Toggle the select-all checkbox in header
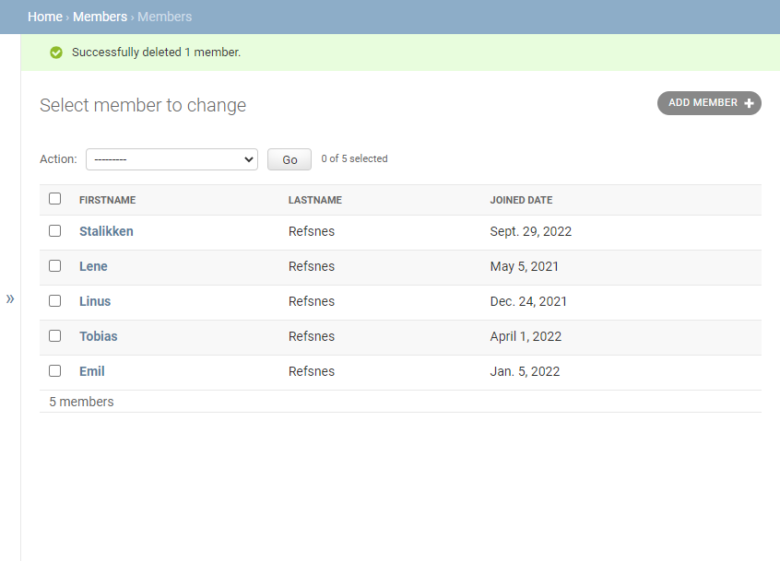The width and height of the screenshot is (780, 561). 54,199
